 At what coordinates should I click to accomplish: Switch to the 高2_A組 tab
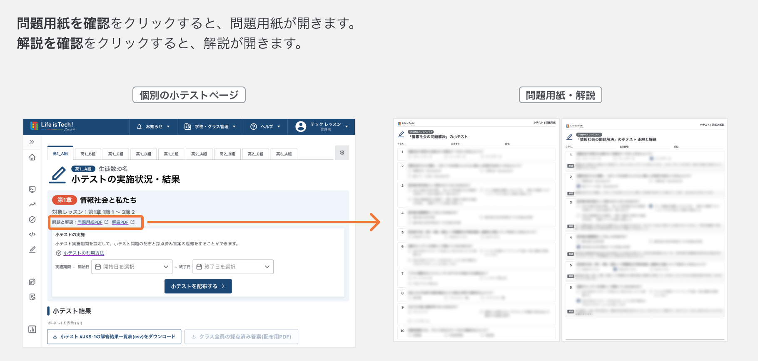199,154
